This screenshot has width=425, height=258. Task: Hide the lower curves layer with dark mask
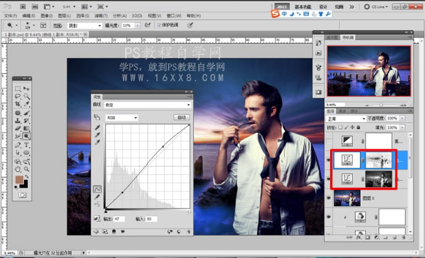click(x=329, y=180)
